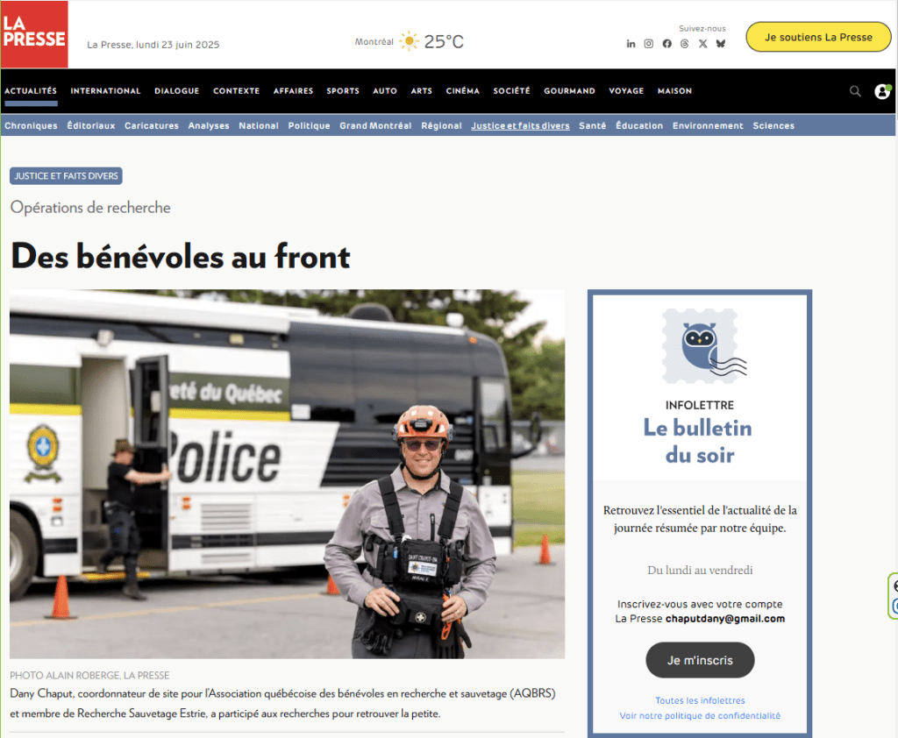898x738 pixels.
Task: Open Toutes les infolettres link
Action: pos(700,700)
